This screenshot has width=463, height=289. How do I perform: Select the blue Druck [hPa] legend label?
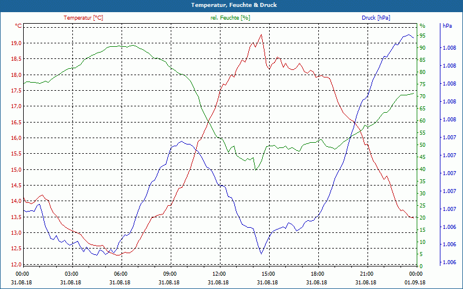coord(376,18)
